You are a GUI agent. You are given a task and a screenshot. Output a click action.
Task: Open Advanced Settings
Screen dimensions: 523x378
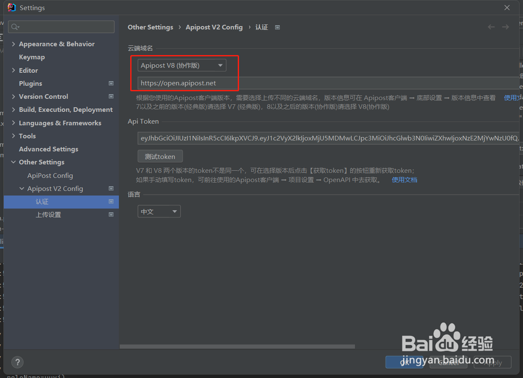[48, 149]
